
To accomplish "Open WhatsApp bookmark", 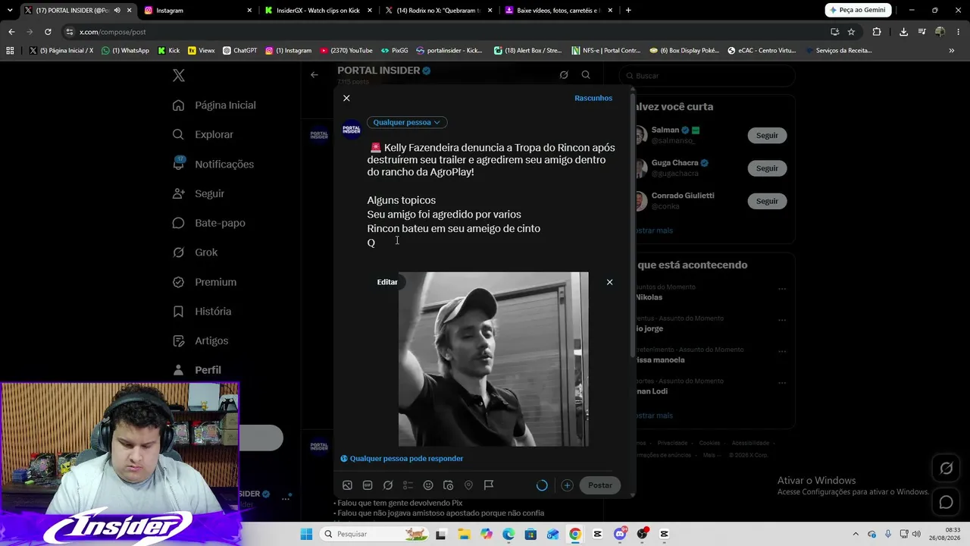I will click(x=125, y=51).
